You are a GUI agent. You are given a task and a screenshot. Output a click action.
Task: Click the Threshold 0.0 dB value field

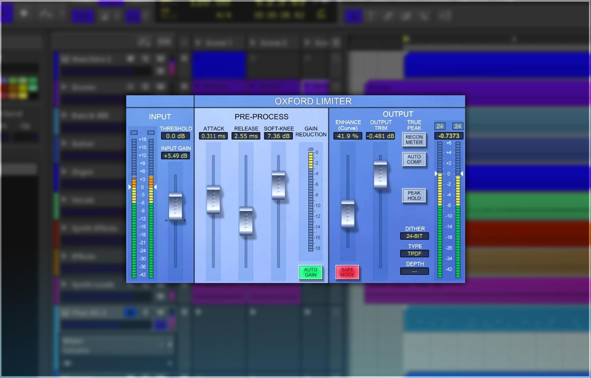click(x=175, y=136)
